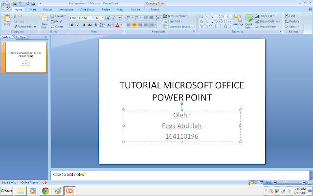Click the Delete slide button
The height and width of the screenshot is (196, 313).
(x=57, y=27)
